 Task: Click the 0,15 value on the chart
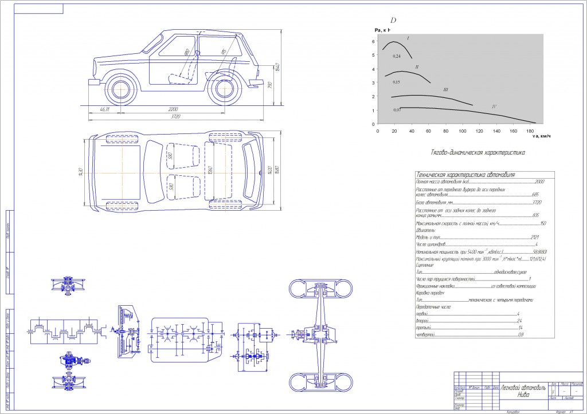point(397,82)
